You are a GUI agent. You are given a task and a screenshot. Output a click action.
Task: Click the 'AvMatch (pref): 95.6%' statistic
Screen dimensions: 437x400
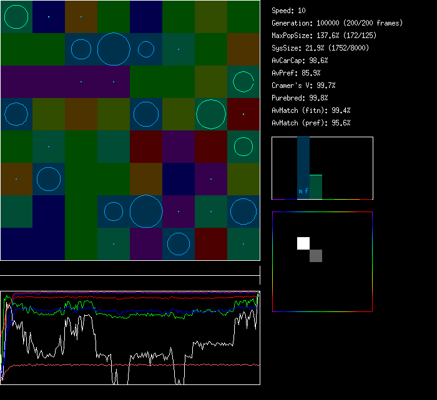click(311, 123)
